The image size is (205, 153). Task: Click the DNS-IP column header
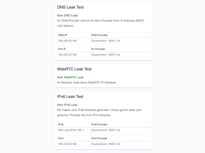tap(74, 35)
